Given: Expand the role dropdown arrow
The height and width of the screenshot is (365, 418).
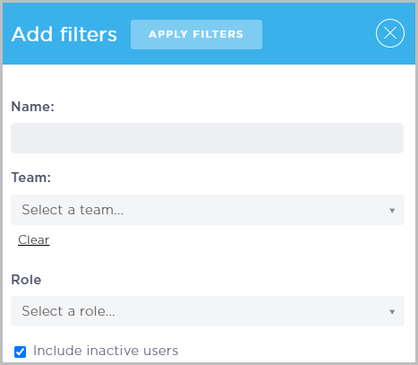Looking at the screenshot, I should pyautogui.click(x=392, y=312).
